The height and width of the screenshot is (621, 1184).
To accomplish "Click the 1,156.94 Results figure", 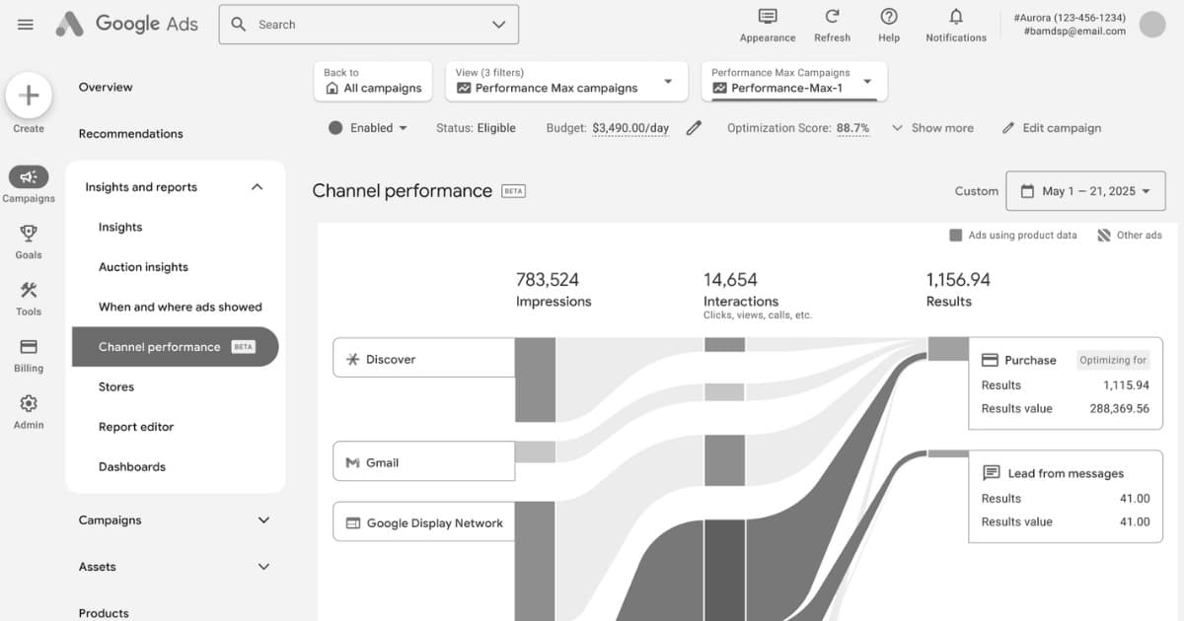I will click(x=958, y=280).
